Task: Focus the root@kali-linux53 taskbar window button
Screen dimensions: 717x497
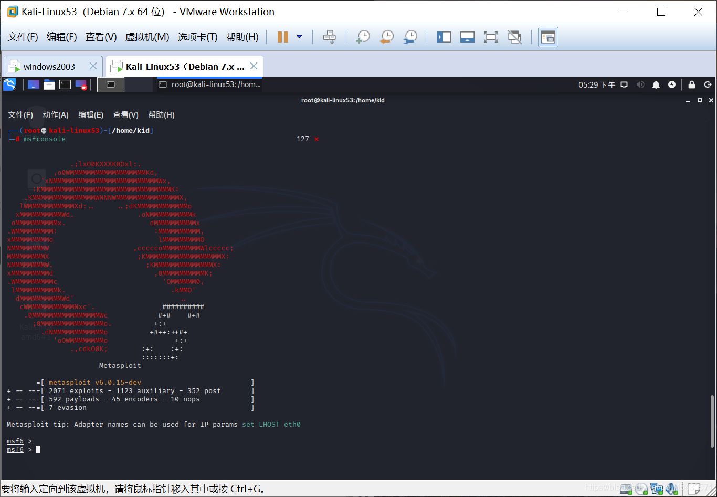Action: 210,84
